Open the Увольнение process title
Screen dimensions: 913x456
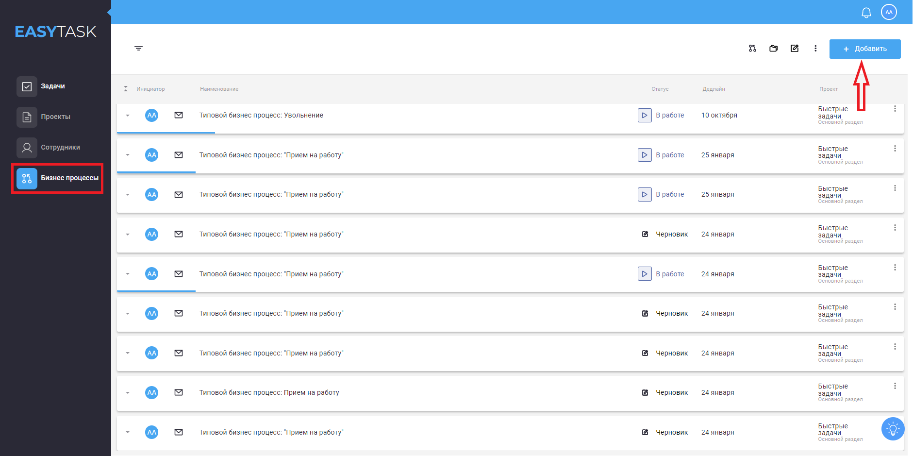point(261,115)
